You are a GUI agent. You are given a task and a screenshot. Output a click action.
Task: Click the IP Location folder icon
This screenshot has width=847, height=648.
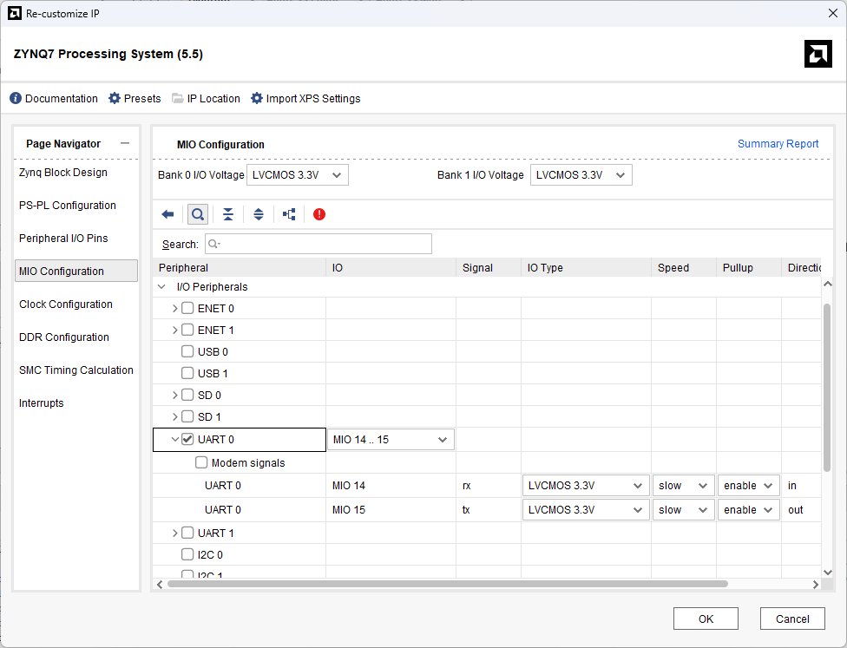click(178, 98)
